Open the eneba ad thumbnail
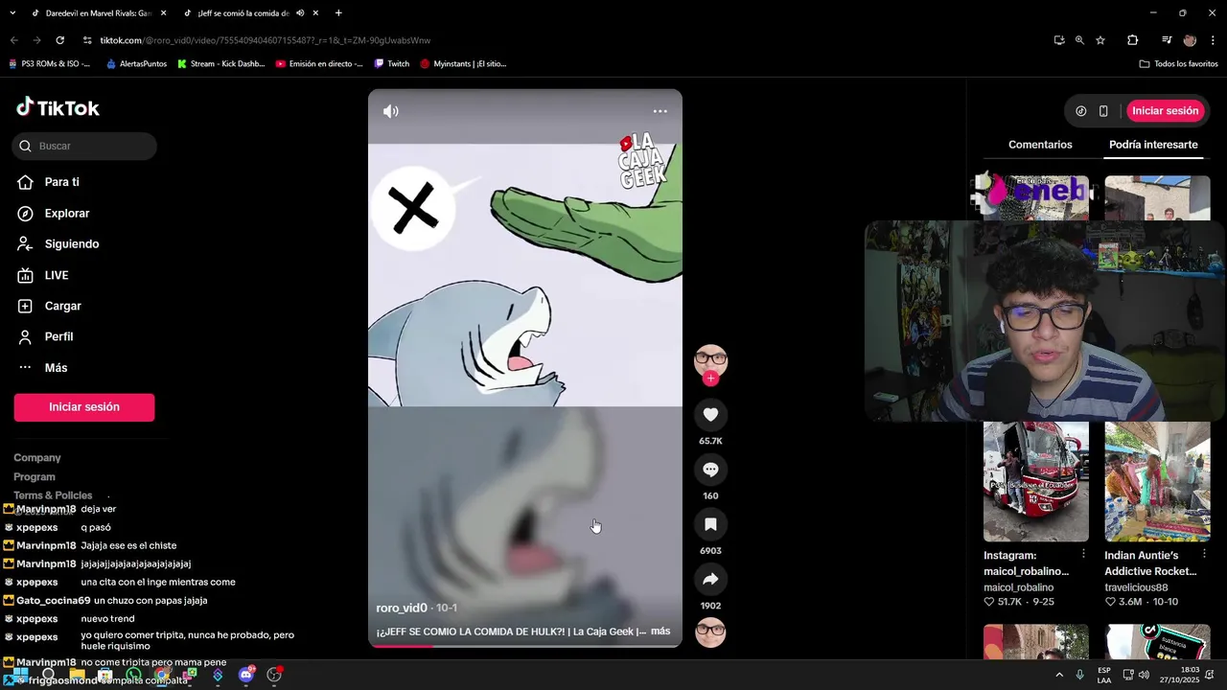 pos(1036,197)
